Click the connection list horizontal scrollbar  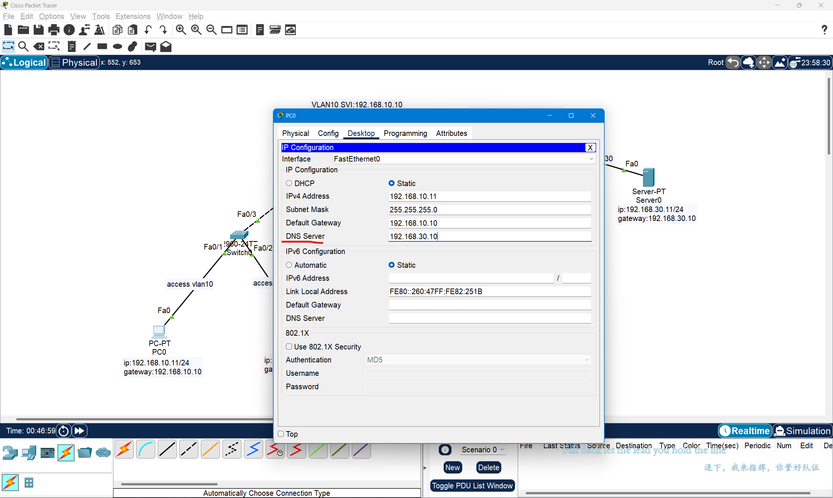pos(169,484)
